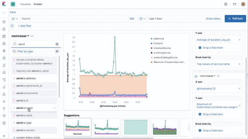Remove Average of duration_sla_pct from Y-axis
This screenshot has height=139, width=248.
239,40
